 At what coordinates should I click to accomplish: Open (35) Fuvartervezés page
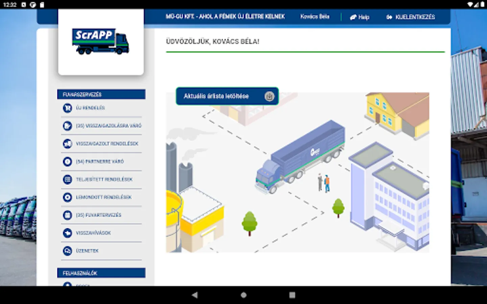(x=101, y=215)
